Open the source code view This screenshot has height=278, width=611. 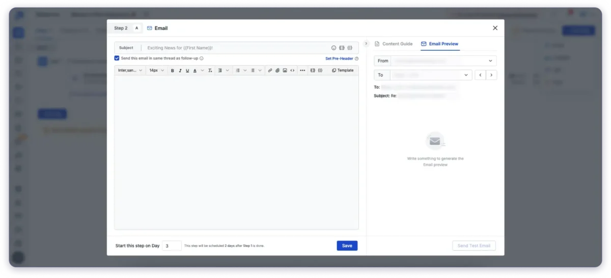click(x=292, y=71)
